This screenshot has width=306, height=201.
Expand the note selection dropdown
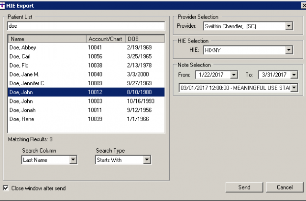tap(294, 87)
